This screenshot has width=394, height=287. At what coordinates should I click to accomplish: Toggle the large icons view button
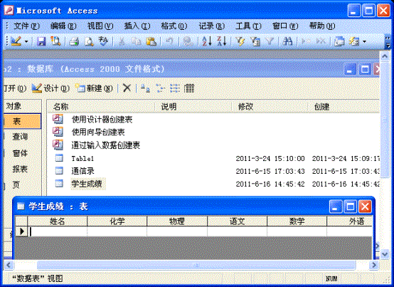tap(145, 88)
